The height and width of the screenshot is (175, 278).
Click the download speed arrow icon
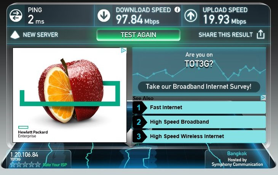[104, 16]
